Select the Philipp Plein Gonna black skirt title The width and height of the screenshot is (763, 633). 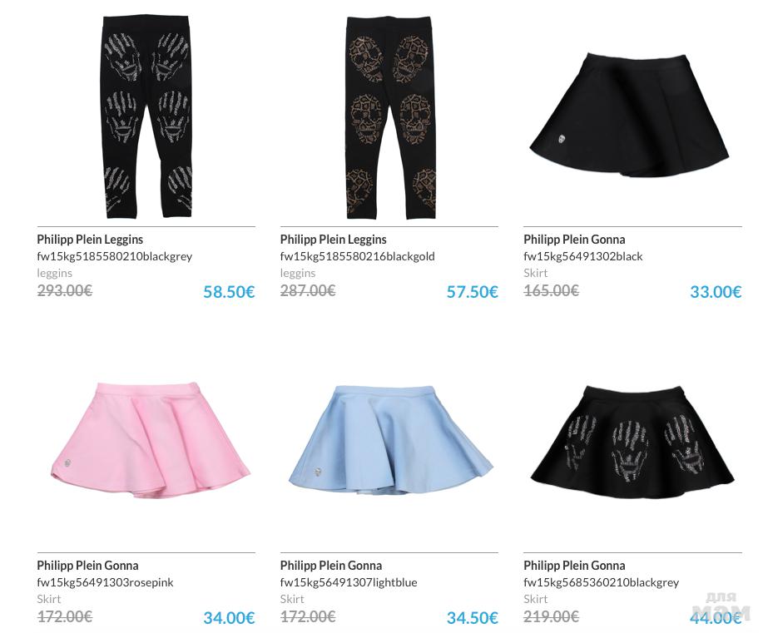pyautogui.click(x=574, y=240)
